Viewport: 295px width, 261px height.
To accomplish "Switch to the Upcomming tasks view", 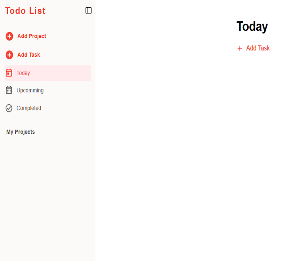I will click(x=30, y=90).
